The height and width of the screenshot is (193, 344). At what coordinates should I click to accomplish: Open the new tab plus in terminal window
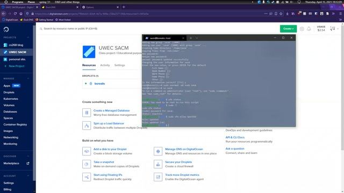point(191,38)
